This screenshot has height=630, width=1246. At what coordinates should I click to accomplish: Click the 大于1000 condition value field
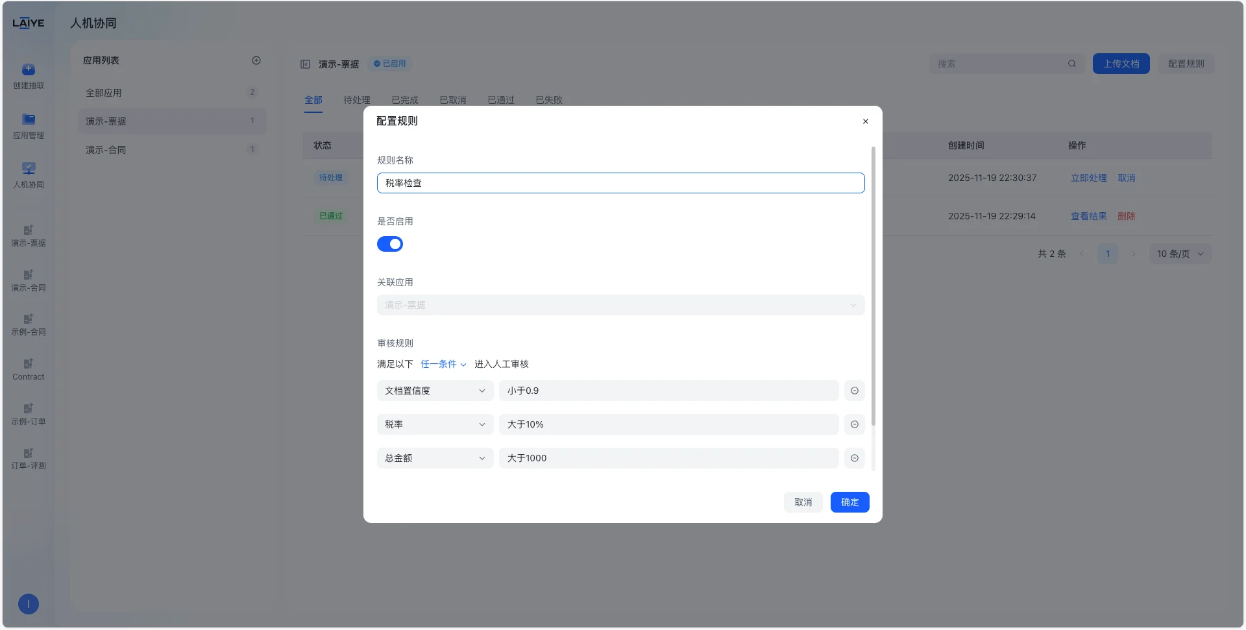pos(668,458)
